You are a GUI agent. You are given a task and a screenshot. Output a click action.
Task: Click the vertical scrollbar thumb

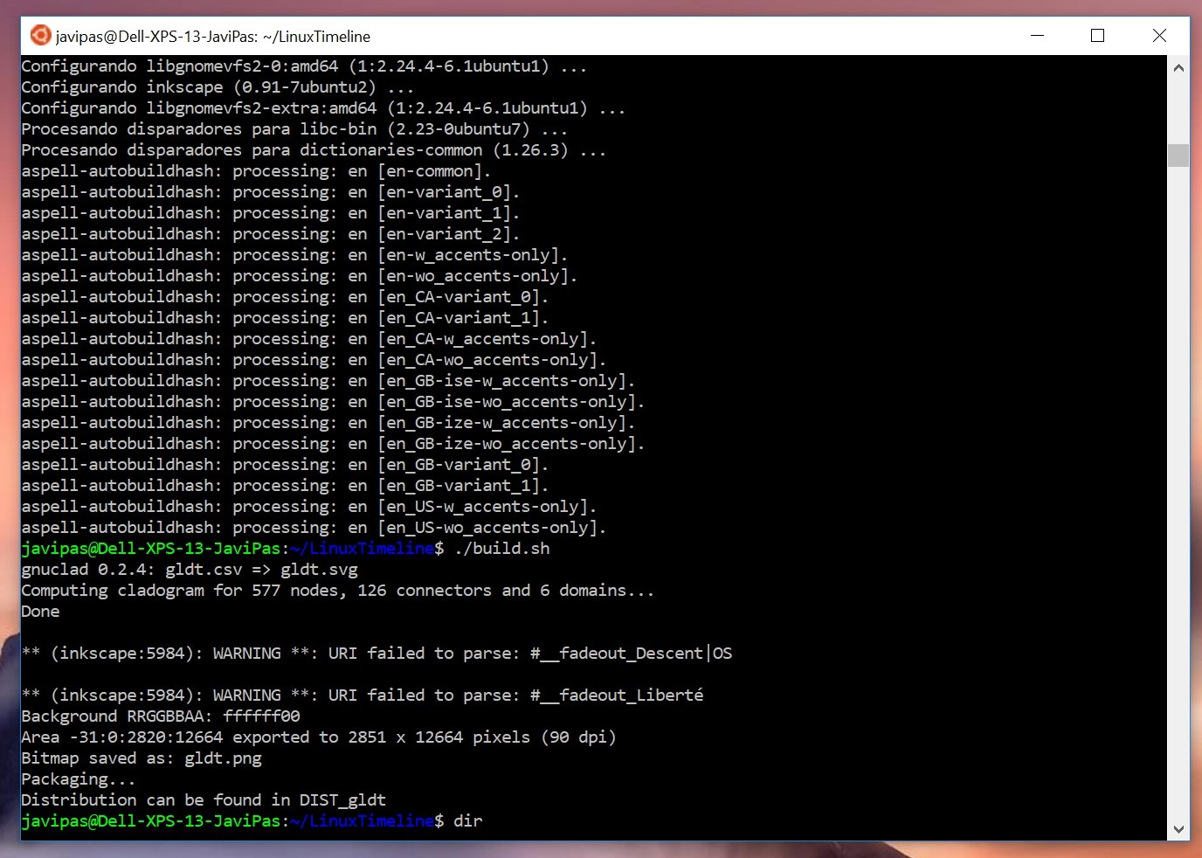pyautogui.click(x=1178, y=155)
